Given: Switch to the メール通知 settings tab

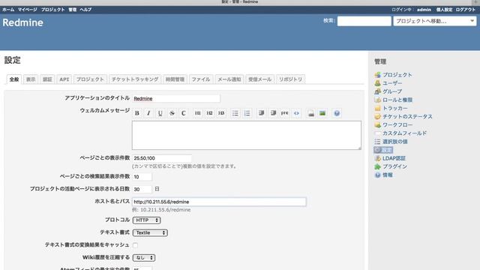Looking at the screenshot, I should (x=229, y=79).
